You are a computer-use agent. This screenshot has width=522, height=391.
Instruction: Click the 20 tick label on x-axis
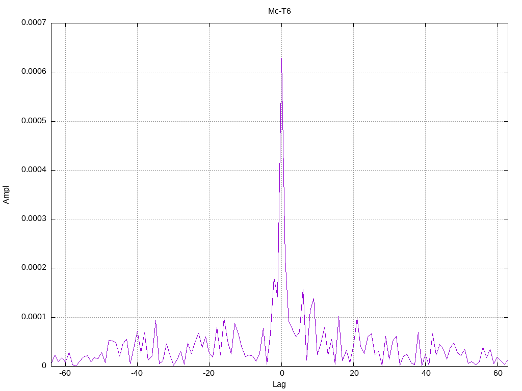tap(354, 373)
